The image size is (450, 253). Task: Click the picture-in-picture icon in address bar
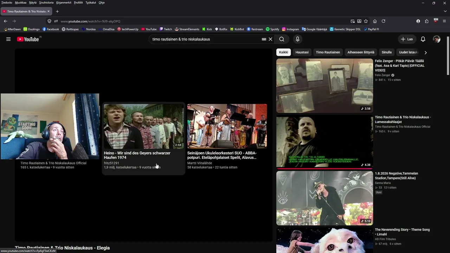(x=353, y=21)
